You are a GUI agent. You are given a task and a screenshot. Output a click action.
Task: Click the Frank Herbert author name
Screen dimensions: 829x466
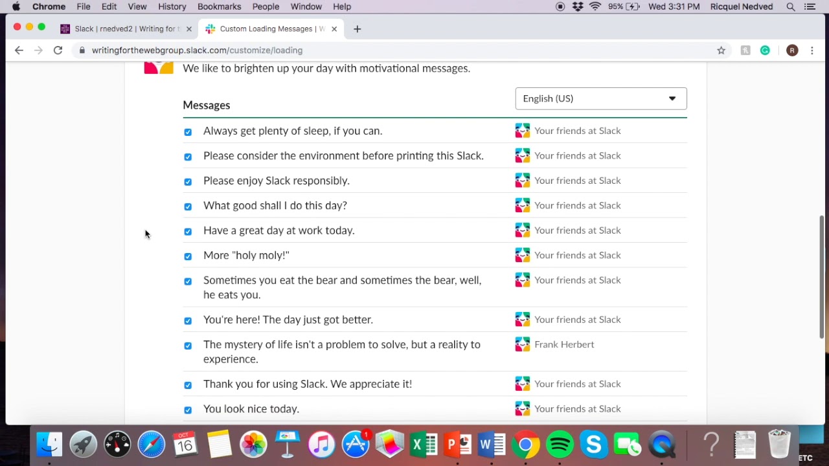click(x=564, y=344)
